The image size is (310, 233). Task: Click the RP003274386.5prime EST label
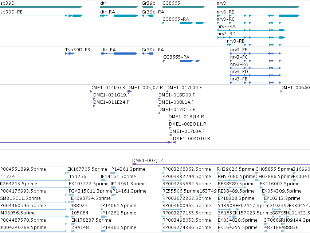[x=187, y=228]
